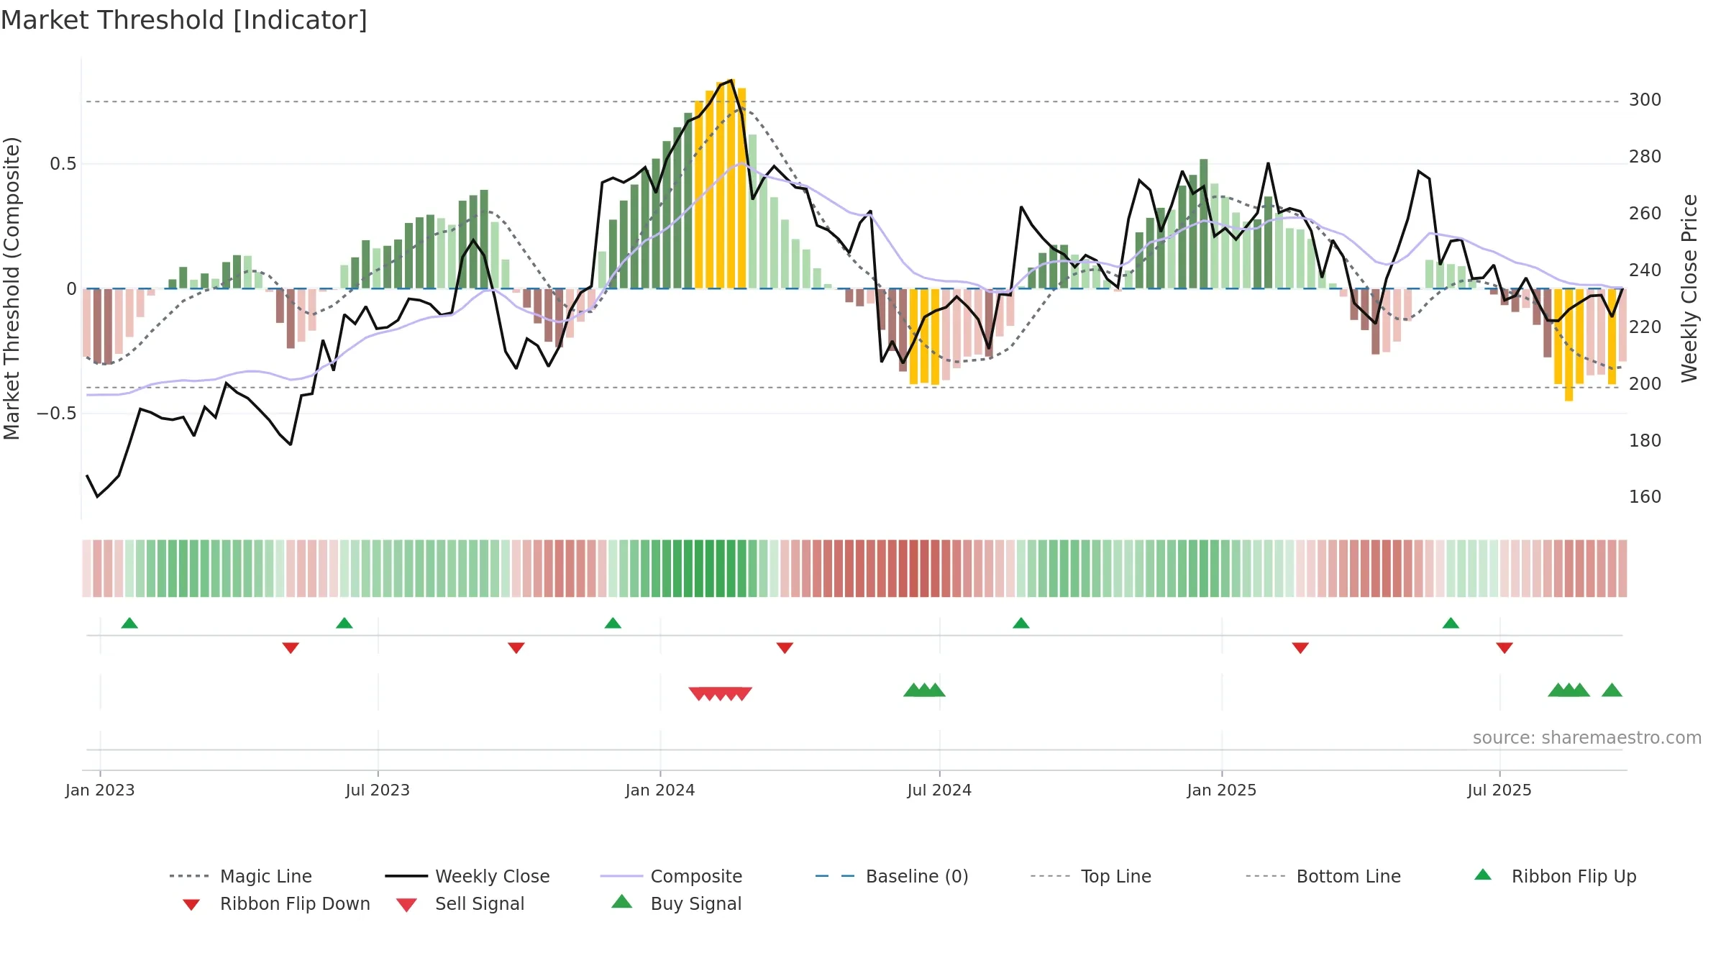Click the first Ribbon Flip Up marker near Jan 2023
The image size is (1726, 971).
pyautogui.click(x=129, y=623)
